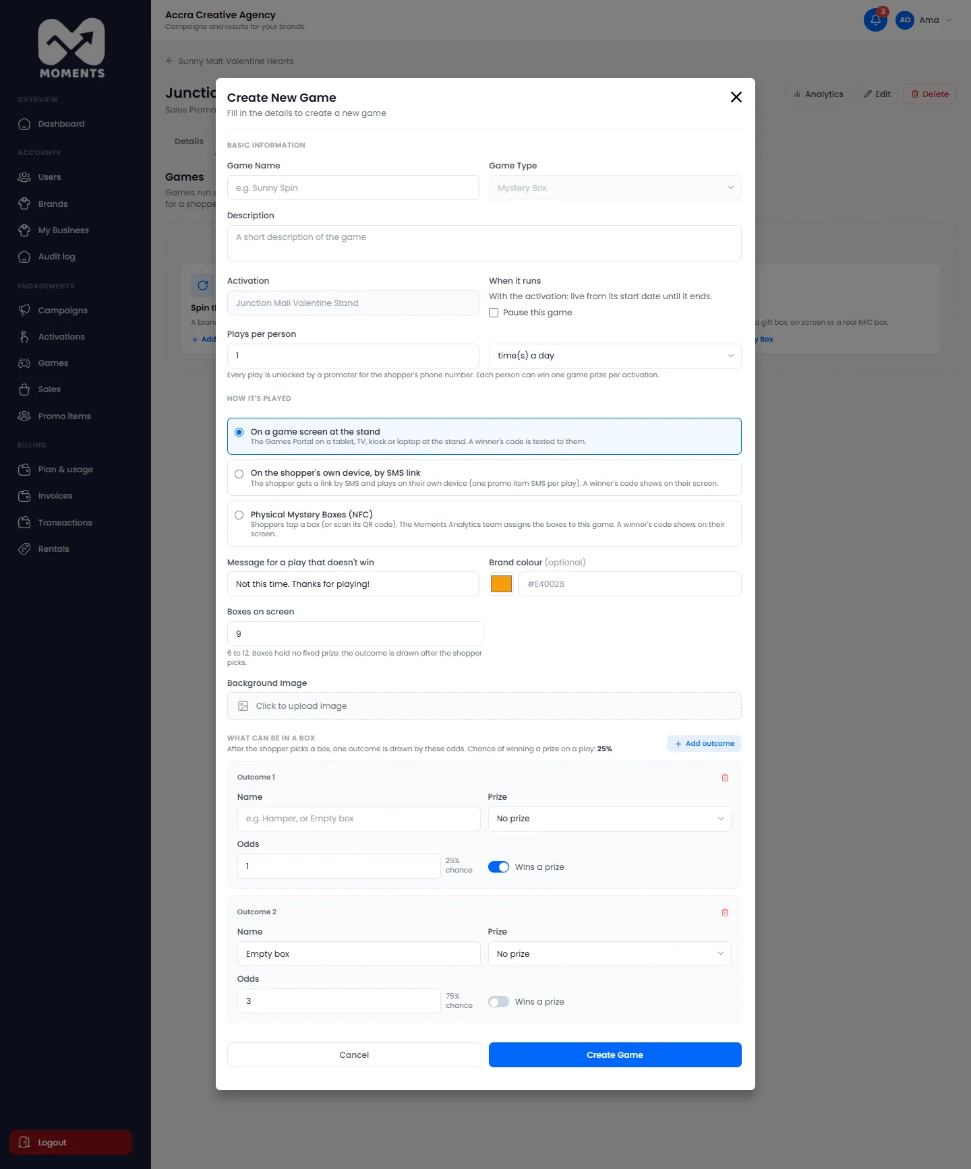The image size is (971, 1169).
Task: Select shopper's own device by SMS link option
Action: click(x=239, y=474)
